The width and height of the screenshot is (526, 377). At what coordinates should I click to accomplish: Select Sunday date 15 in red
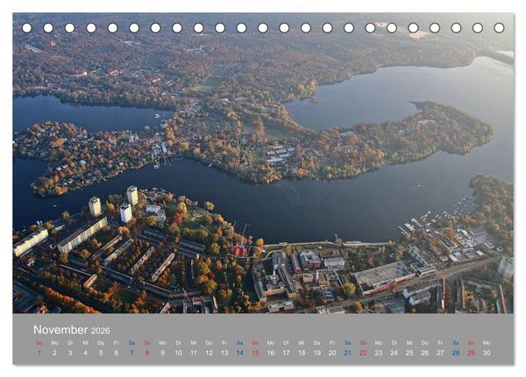pyautogui.click(x=255, y=353)
